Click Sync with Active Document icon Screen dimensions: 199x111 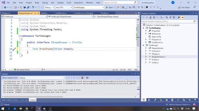tap(167, 18)
